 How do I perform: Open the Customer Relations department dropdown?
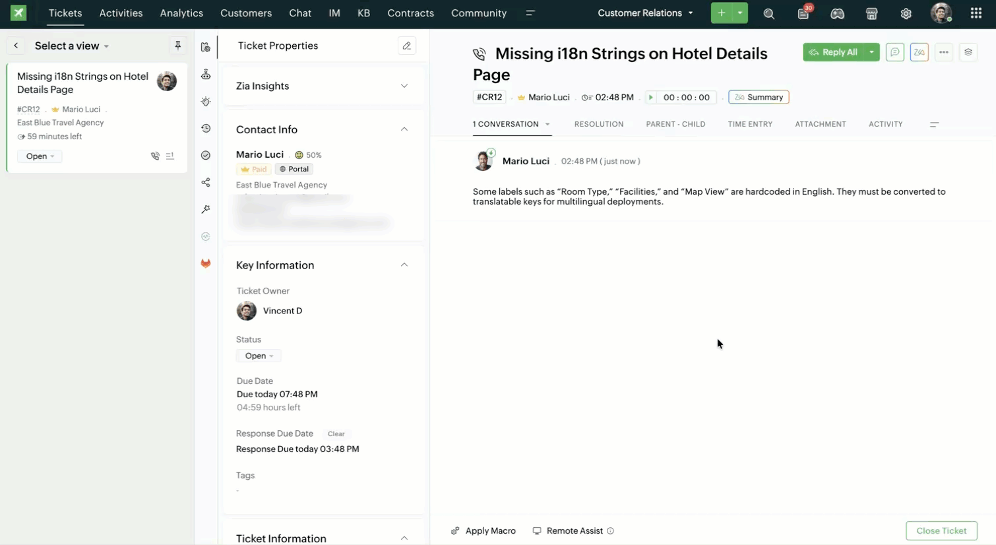click(x=644, y=13)
